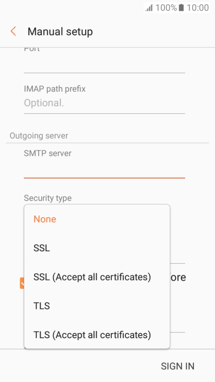Tap the 100% battery percentage text
Viewport: 215px width, 382px height.
point(166,8)
